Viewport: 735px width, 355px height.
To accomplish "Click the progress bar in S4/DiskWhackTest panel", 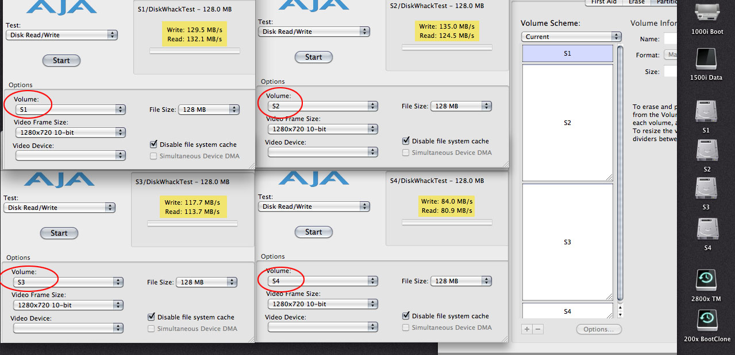I will click(x=447, y=223).
